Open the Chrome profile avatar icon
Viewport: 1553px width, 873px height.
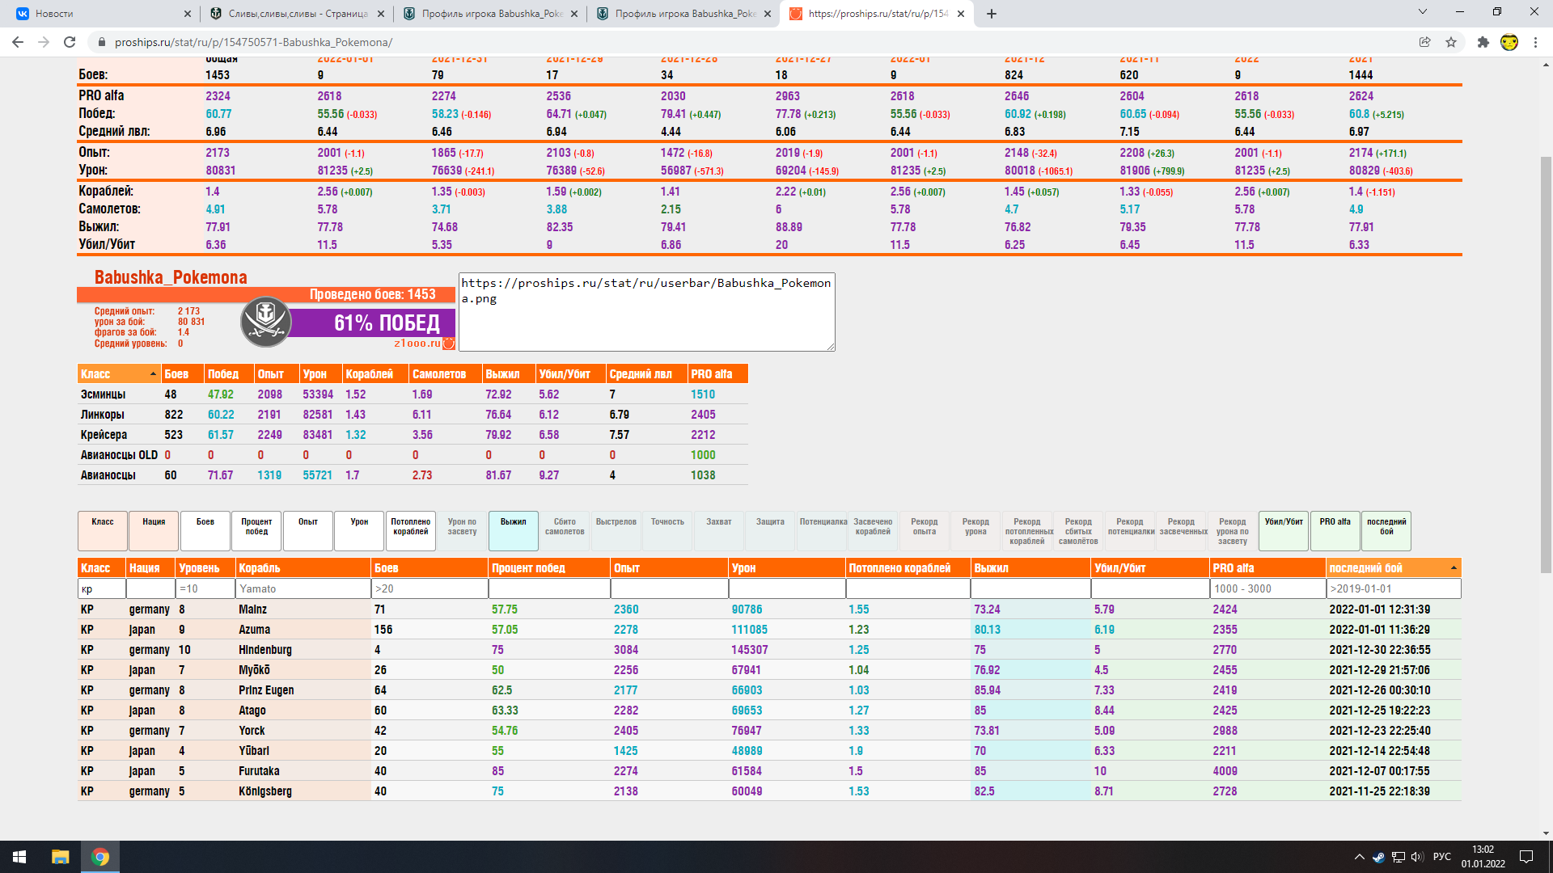(x=1509, y=42)
